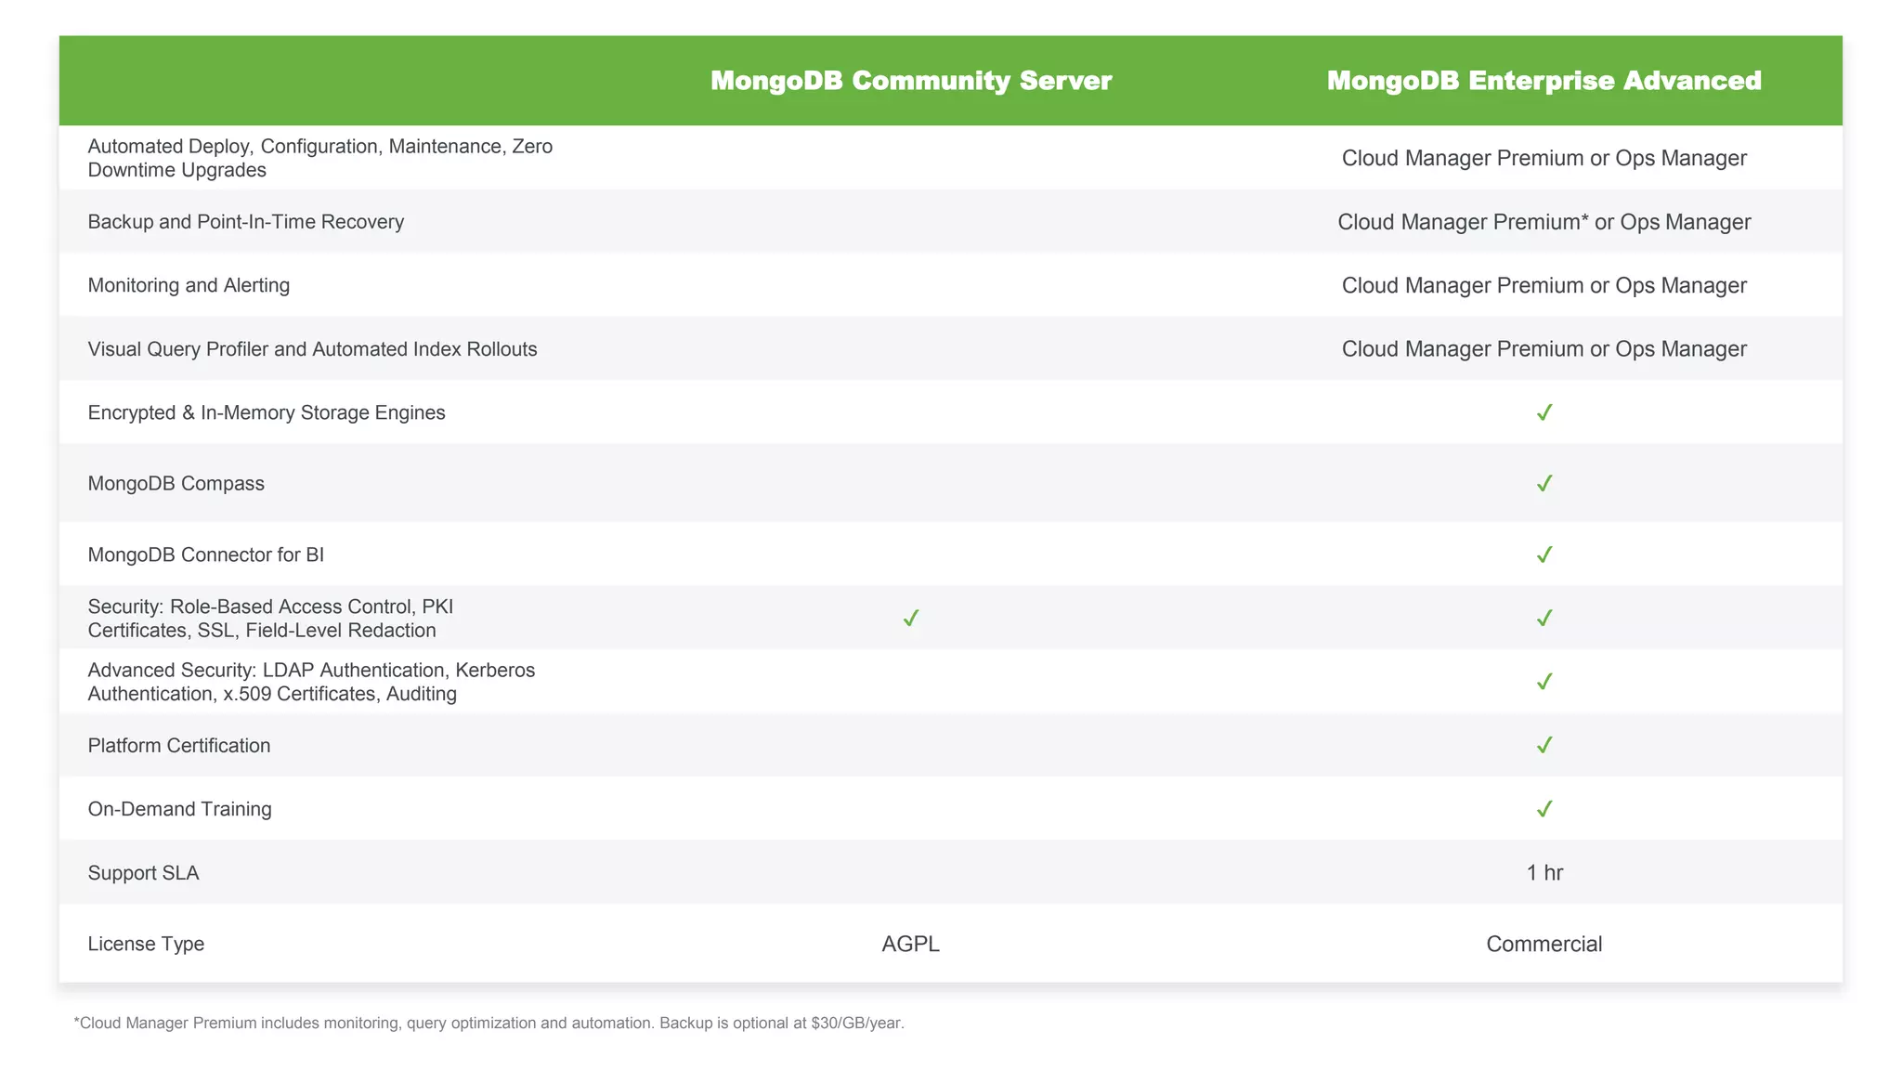
Task: Click the Backup and Point-In-Time Recovery label
Action: 245,222
